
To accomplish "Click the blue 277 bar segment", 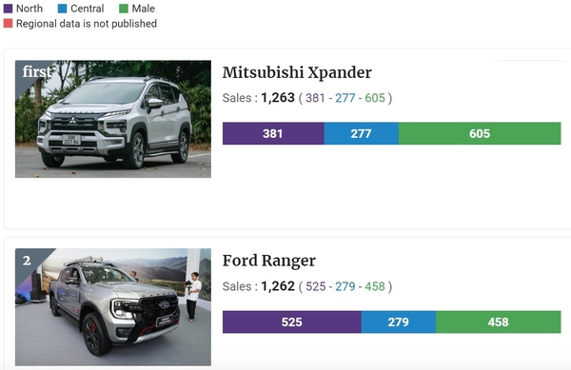I will [x=362, y=133].
